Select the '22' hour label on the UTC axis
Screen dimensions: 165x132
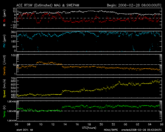[113, 125]
